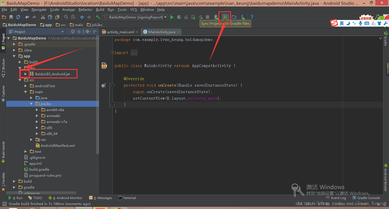Open the AVD Manager icon
Viewport: 389px width, 209px height.
click(x=216, y=17)
